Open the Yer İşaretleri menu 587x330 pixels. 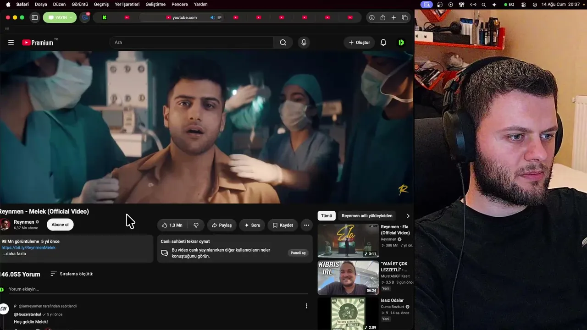point(127,4)
